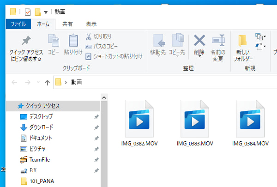Create New Folder (新しいフォルダー)

(x=243, y=48)
